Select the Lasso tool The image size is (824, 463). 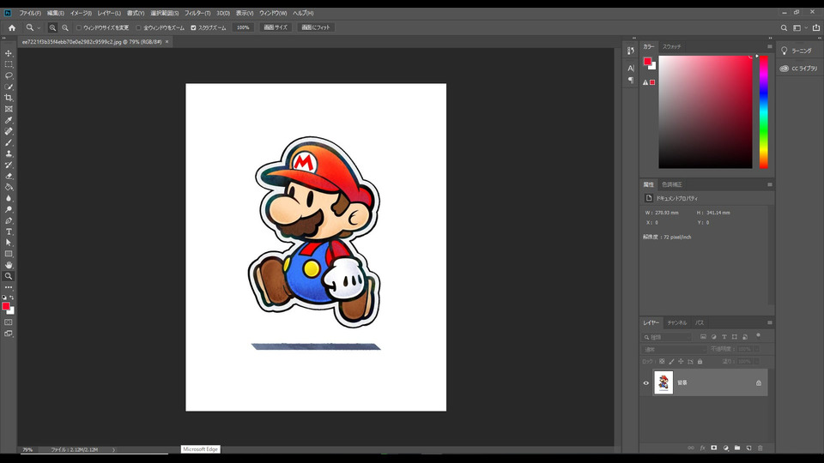tap(9, 75)
